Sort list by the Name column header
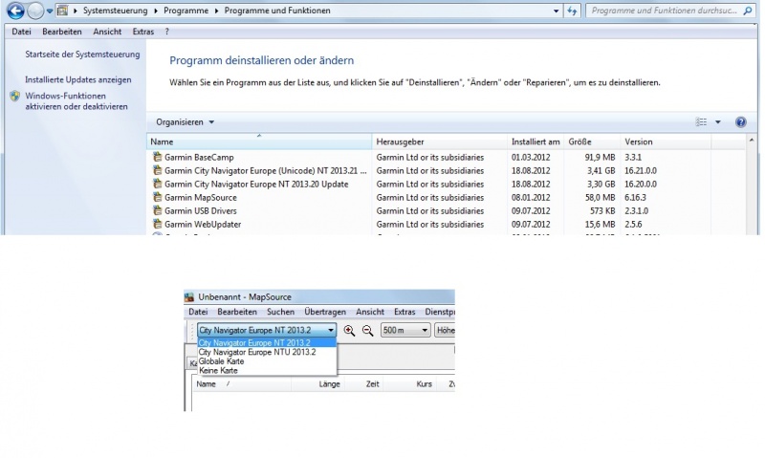765x458 pixels. 259,142
